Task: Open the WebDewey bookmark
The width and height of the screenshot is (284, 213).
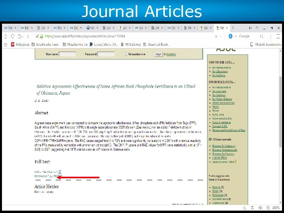Action: click(131, 44)
